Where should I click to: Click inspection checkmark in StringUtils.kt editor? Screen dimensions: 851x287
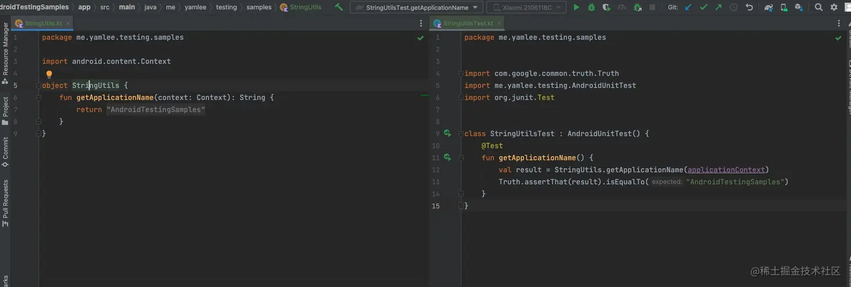pyautogui.click(x=420, y=38)
